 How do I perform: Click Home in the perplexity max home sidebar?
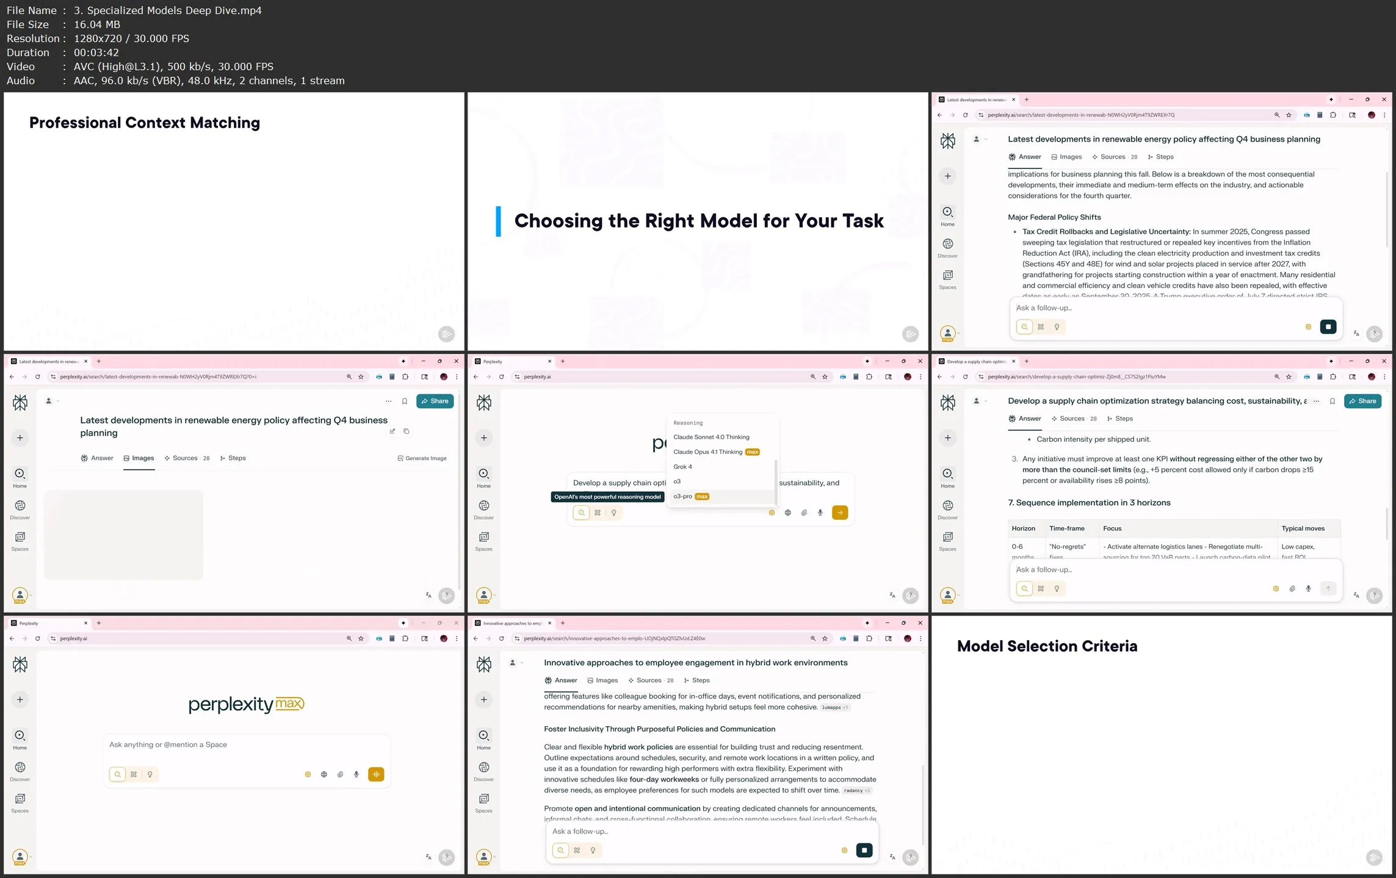click(x=20, y=740)
